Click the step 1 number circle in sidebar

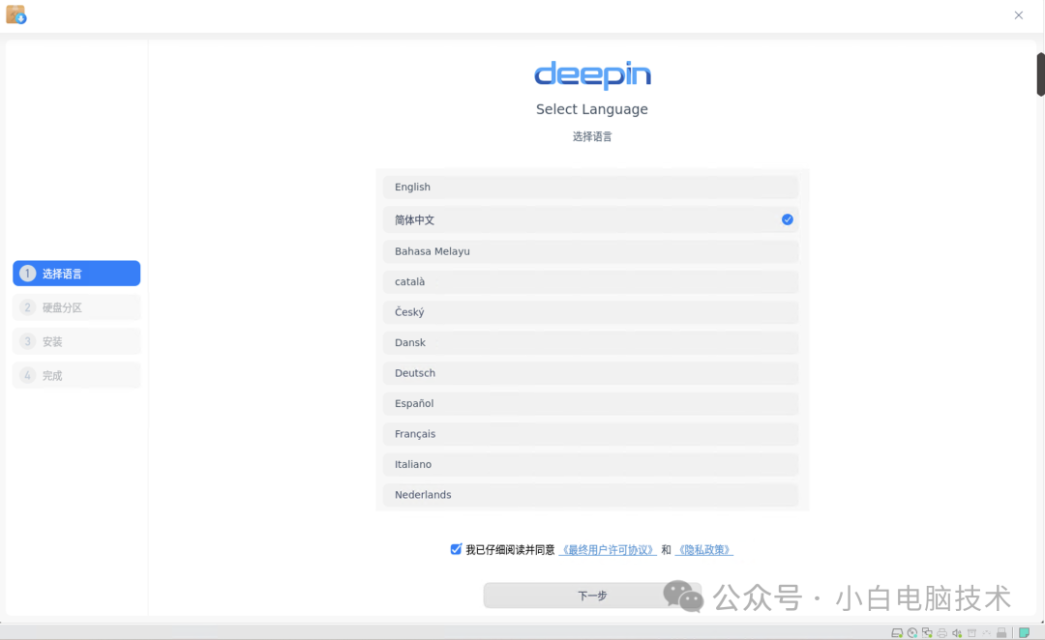27,273
